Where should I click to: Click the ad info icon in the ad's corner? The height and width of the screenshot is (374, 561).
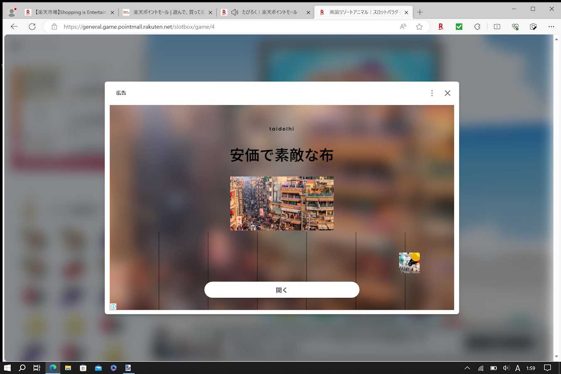(113, 307)
